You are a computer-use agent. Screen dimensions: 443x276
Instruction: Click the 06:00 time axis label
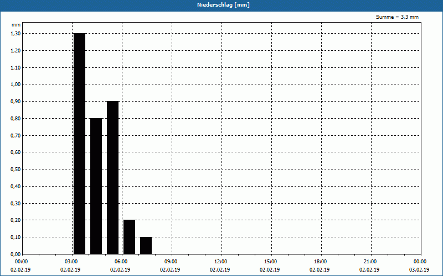122,262
